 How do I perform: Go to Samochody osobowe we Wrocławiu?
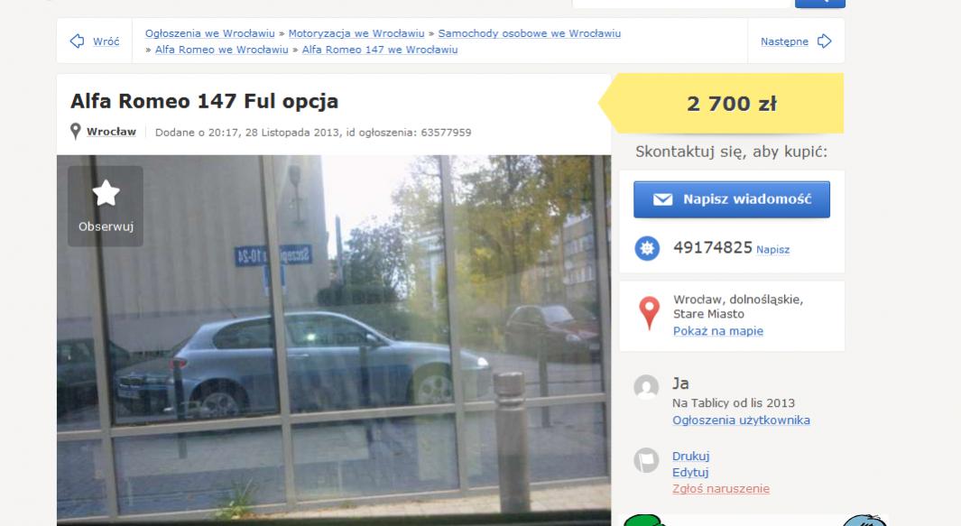click(x=530, y=33)
